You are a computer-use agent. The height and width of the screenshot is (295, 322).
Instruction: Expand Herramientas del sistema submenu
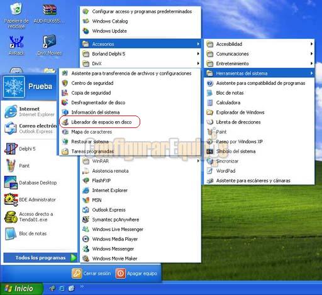(259, 73)
